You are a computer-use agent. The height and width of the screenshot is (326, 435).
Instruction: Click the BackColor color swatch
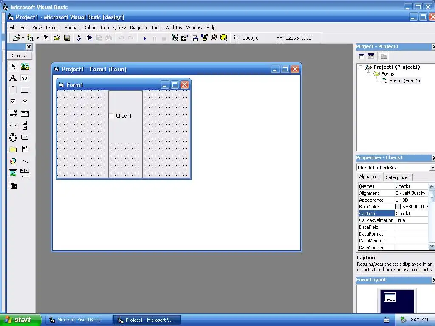click(398, 207)
